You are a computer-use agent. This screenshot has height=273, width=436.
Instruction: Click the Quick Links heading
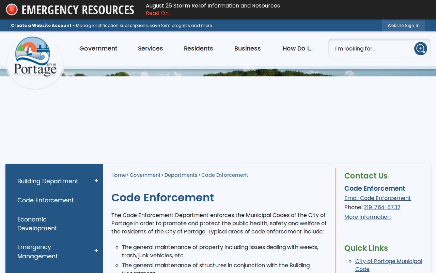coord(366,248)
